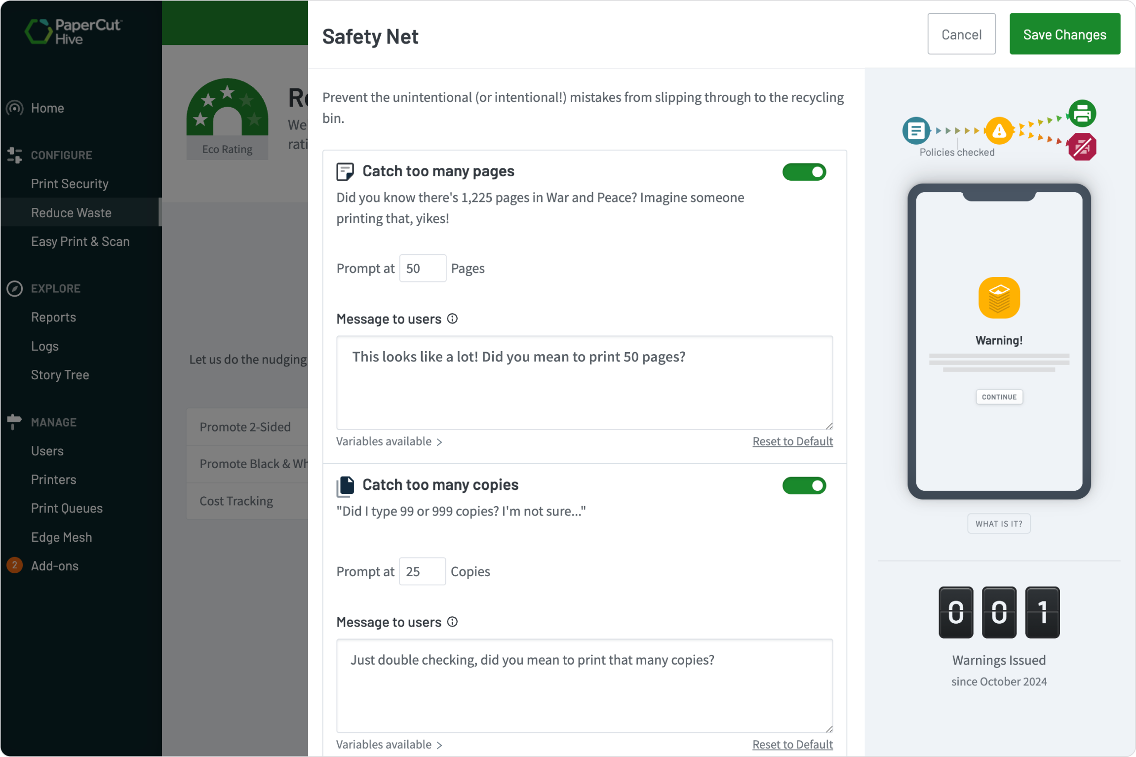Viewport: 1136px width, 757px height.
Task: Click the Manage signpost icon
Action: pyautogui.click(x=14, y=422)
